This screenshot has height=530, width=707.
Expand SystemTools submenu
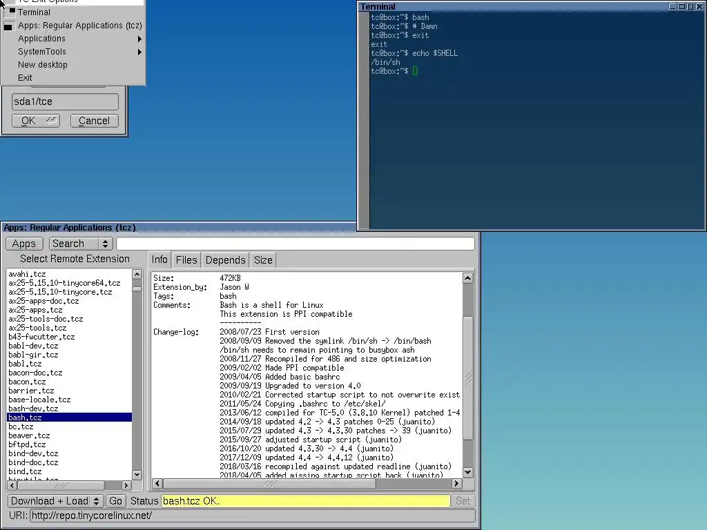72,51
